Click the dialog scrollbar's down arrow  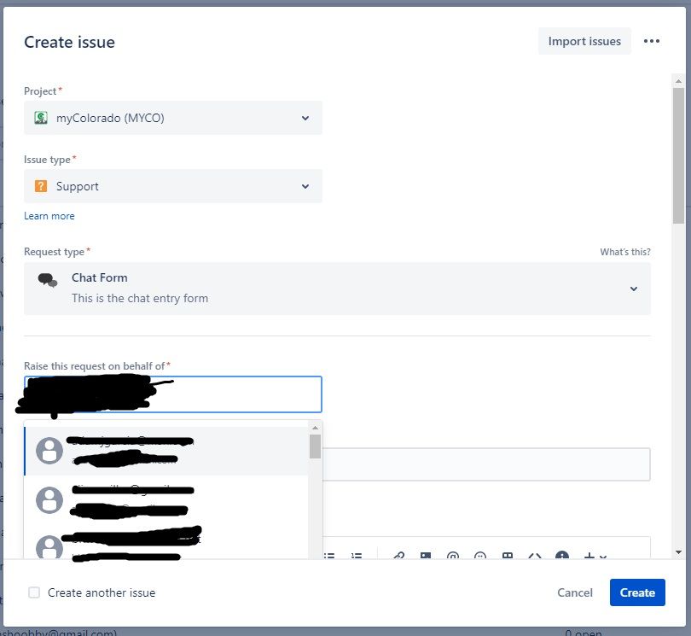pos(678,552)
